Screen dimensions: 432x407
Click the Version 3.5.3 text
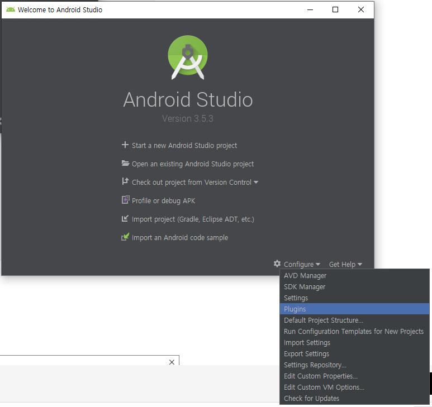[x=188, y=118]
